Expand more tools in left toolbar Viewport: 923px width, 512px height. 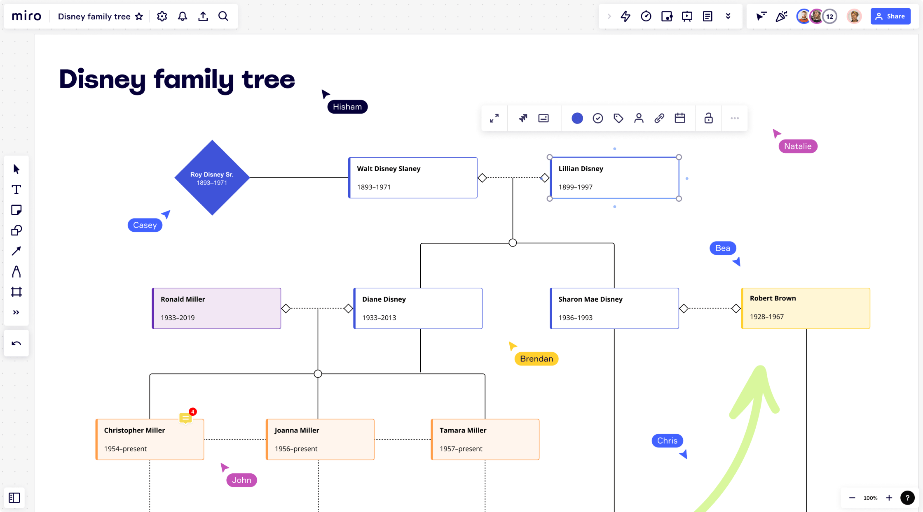point(16,313)
